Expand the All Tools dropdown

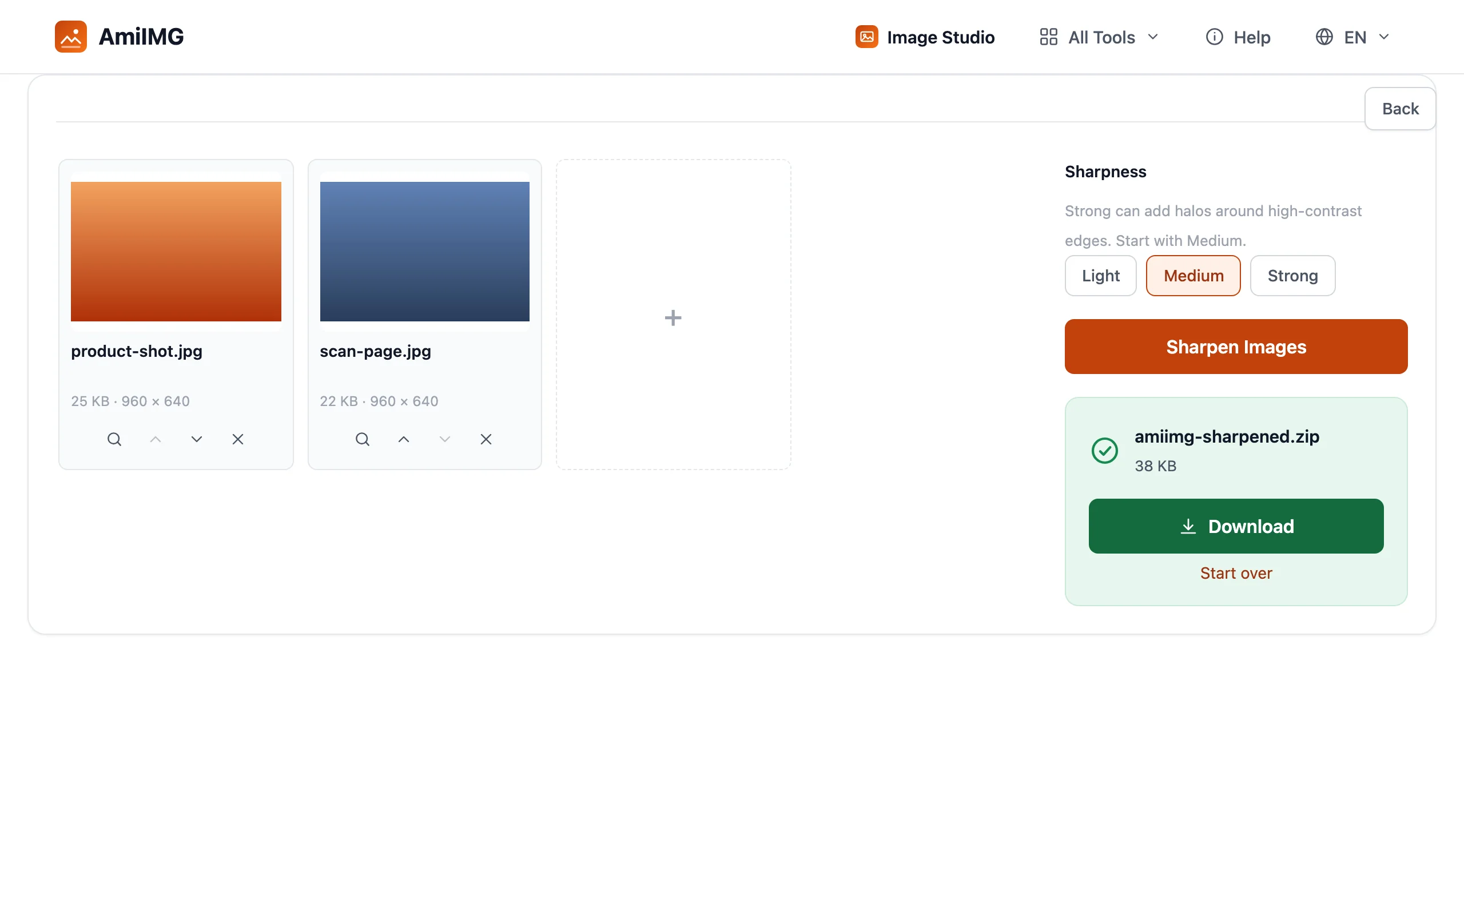pos(1099,37)
